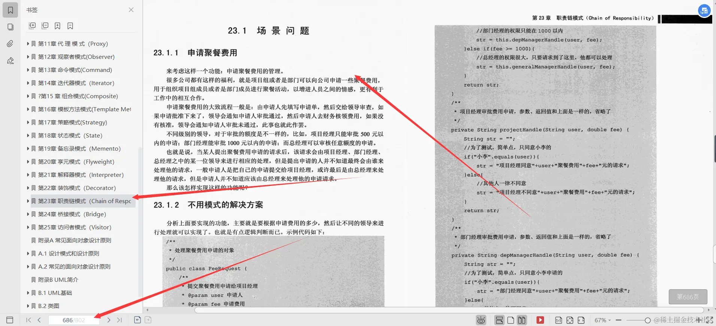Open bookmark A.2 常见的面向对象设计原则

(74, 266)
